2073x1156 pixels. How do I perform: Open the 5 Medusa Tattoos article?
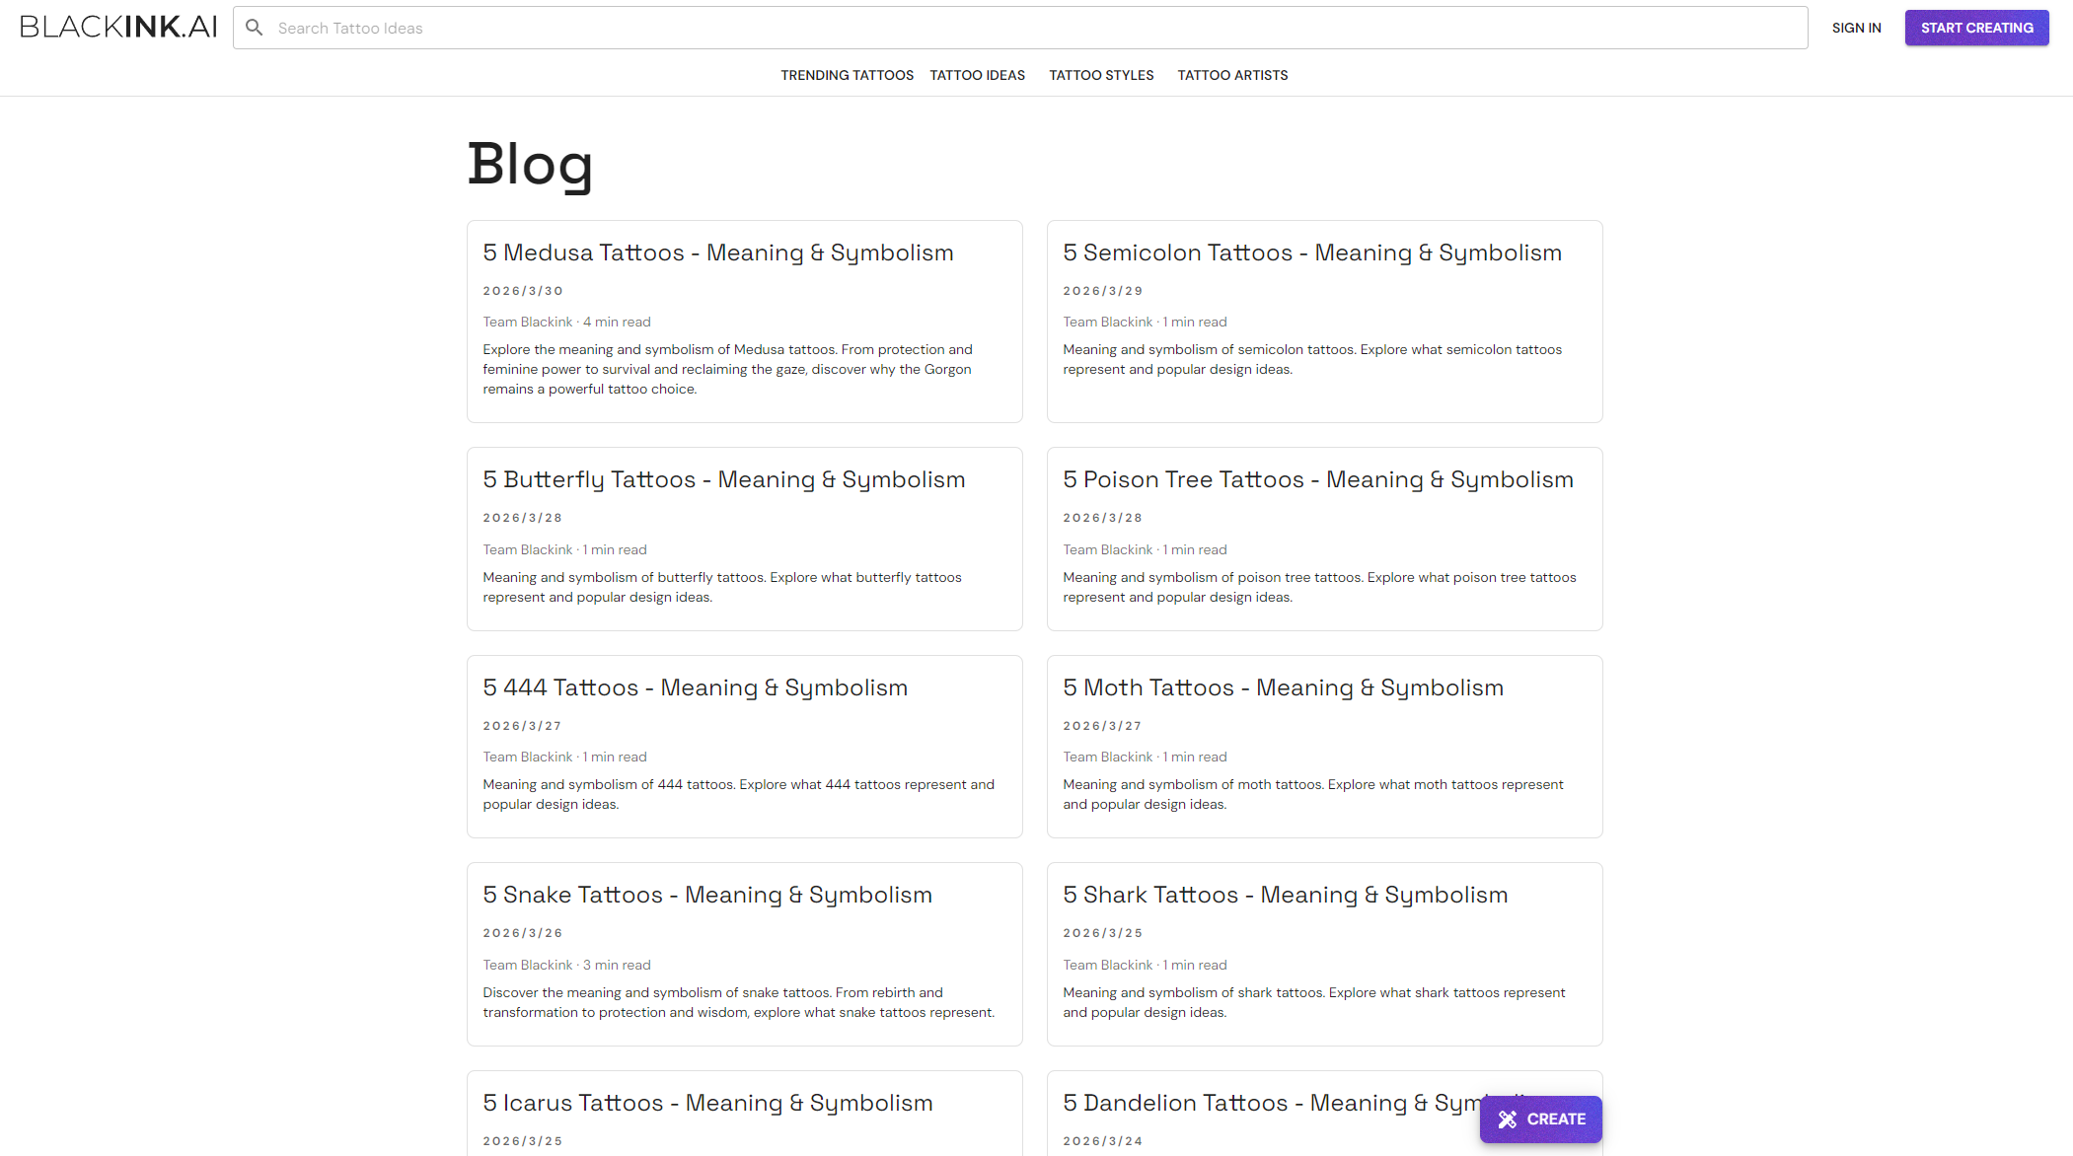[x=718, y=253]
